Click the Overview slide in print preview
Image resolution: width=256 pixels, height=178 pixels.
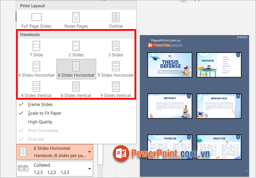pos(219,65)
